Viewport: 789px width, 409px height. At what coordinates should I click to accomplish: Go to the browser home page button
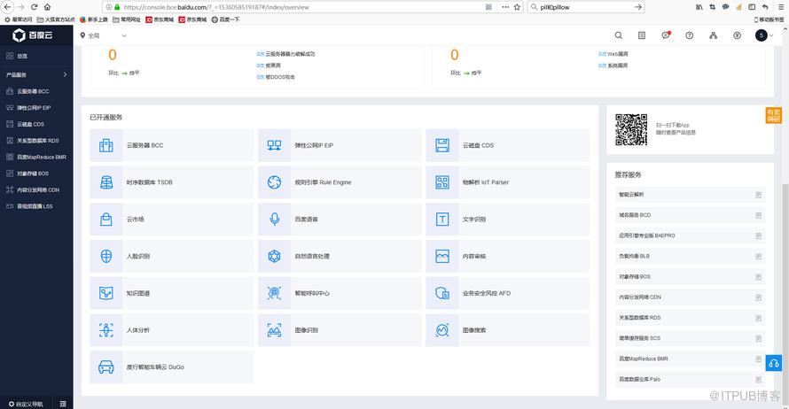47,7
